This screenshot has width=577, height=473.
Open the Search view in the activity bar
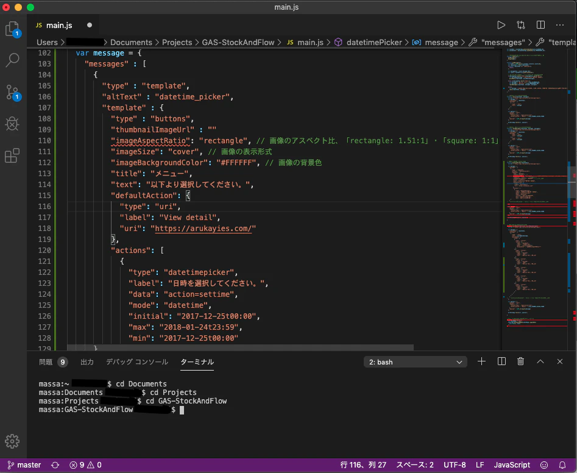pos(13,60)
